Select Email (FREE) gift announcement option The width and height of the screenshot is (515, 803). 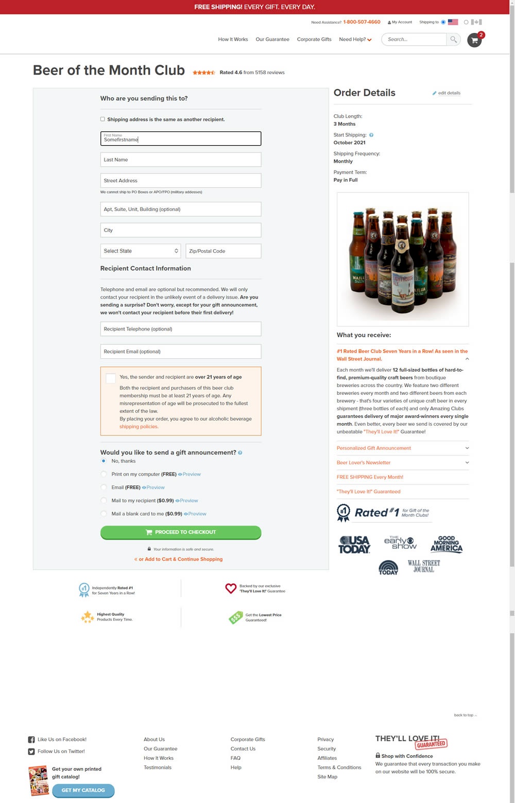coord(104,487)
